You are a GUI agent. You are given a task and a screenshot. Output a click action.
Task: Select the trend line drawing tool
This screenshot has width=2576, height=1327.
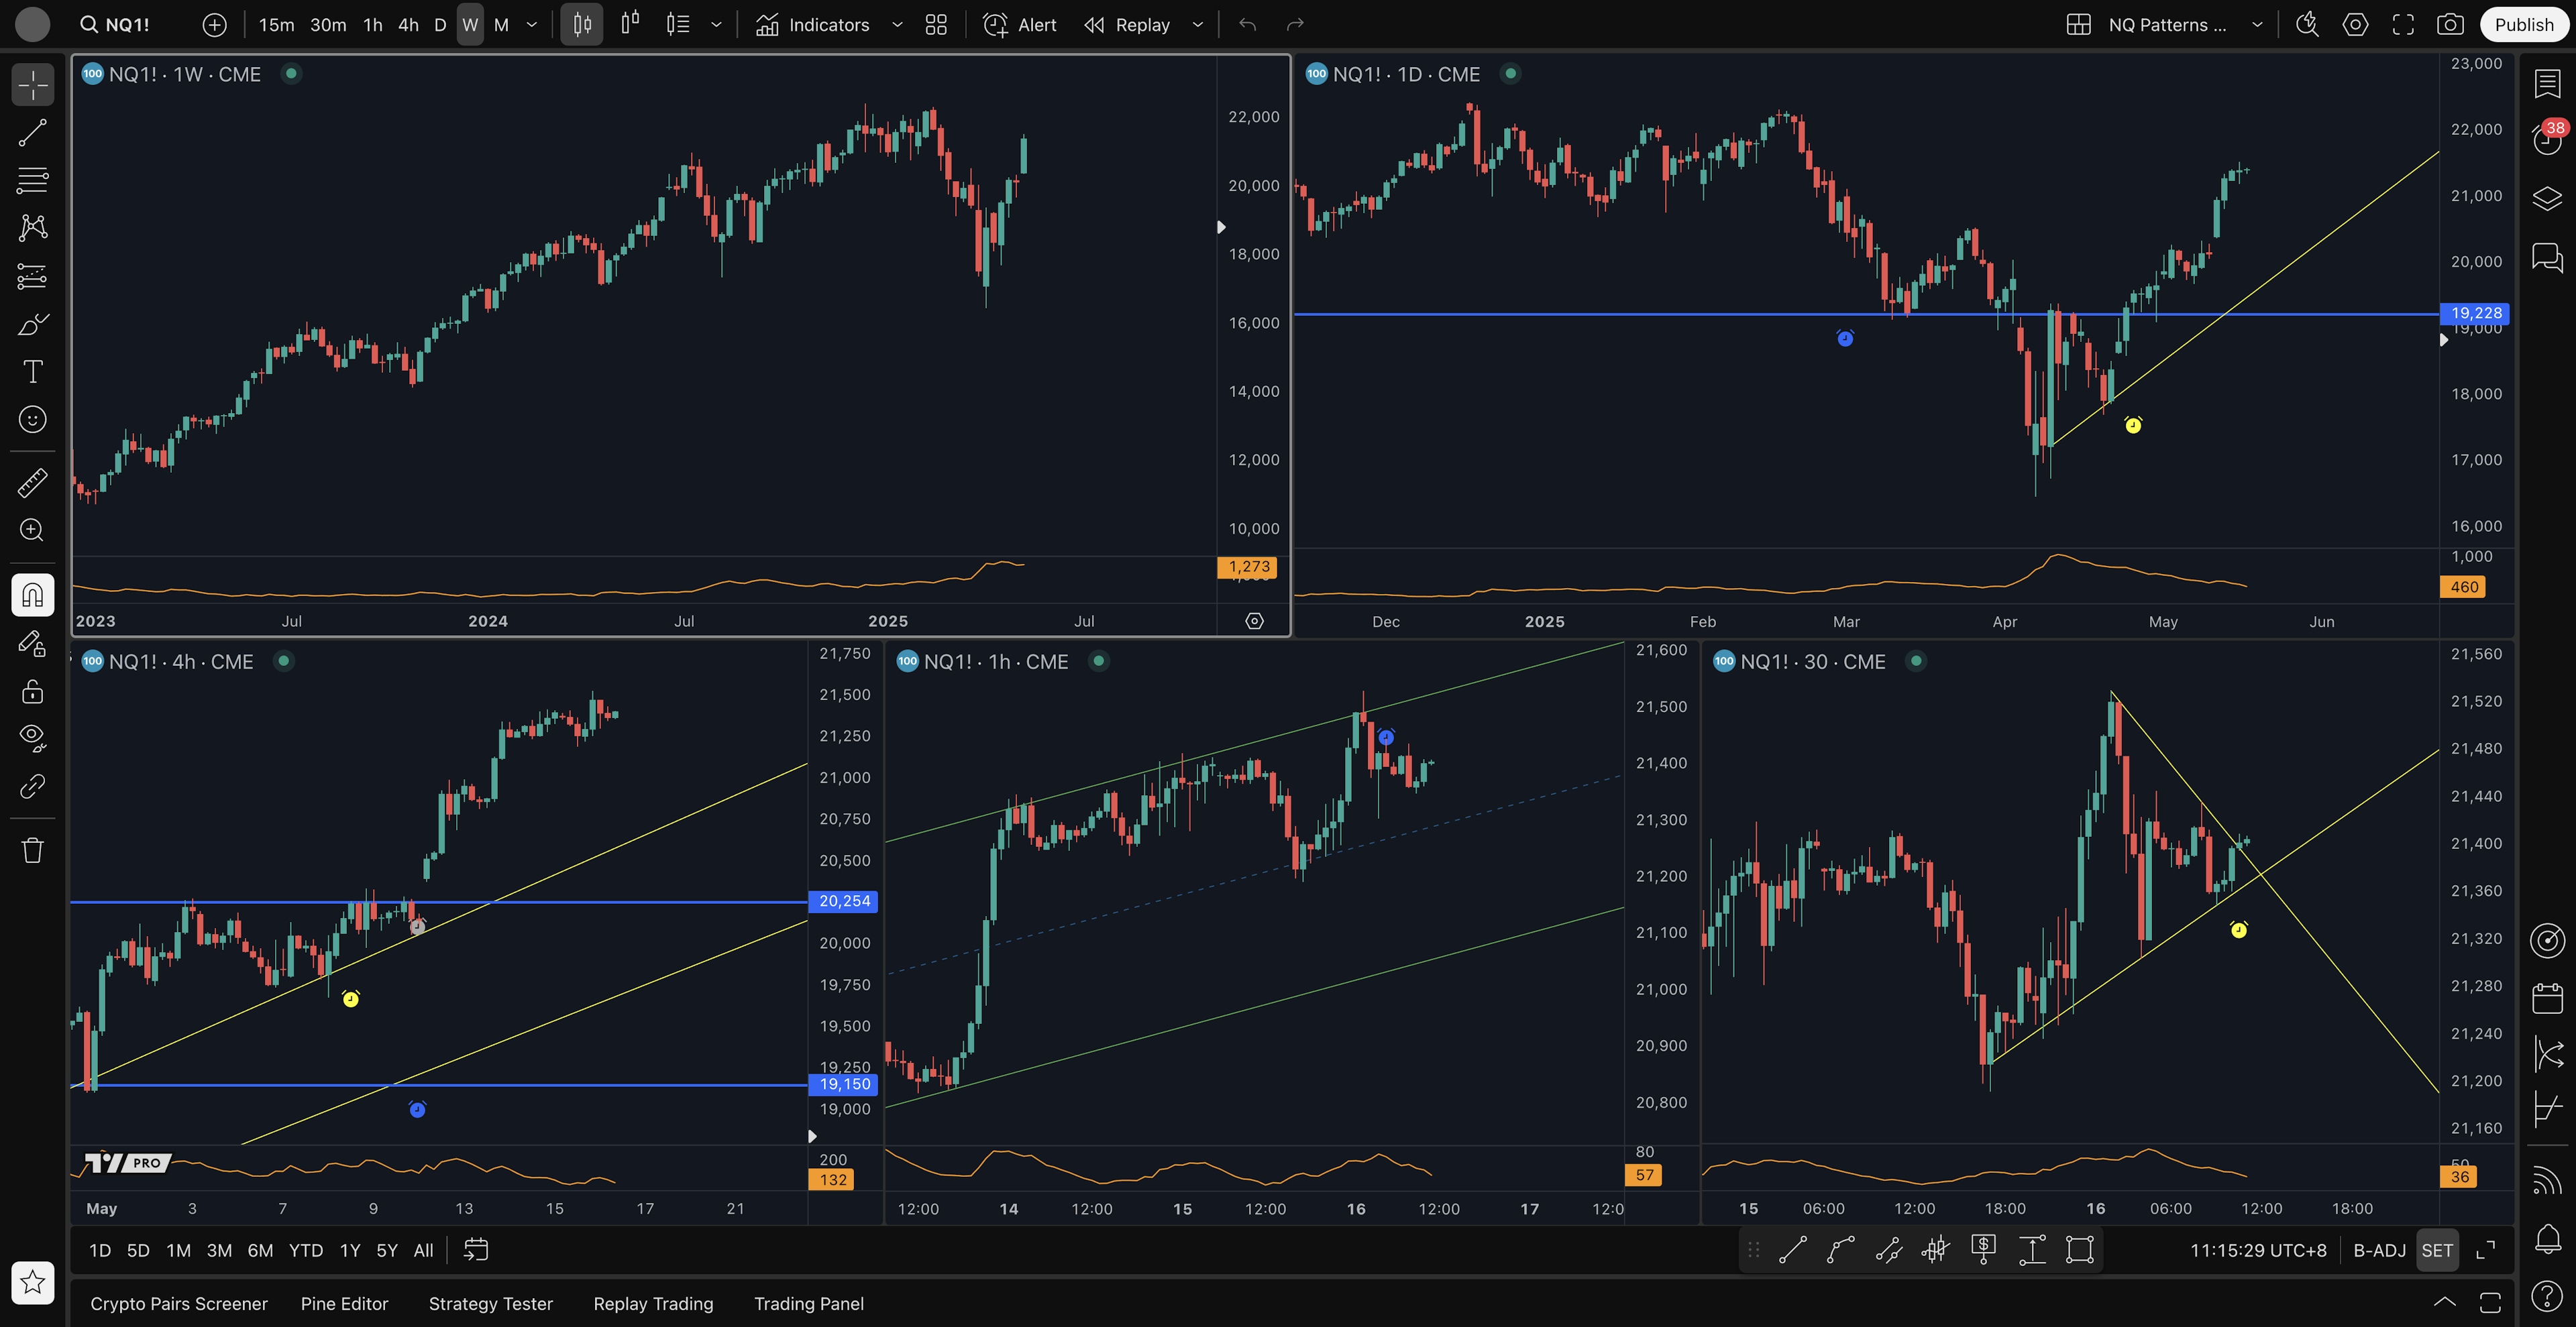pos(32,133)
